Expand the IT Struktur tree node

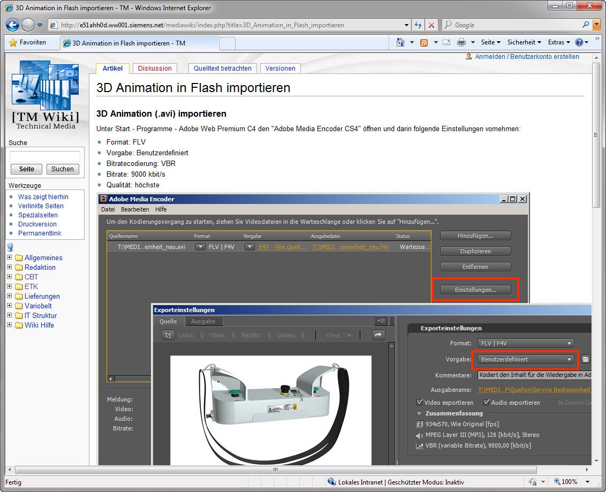click(x=10, y=315)
